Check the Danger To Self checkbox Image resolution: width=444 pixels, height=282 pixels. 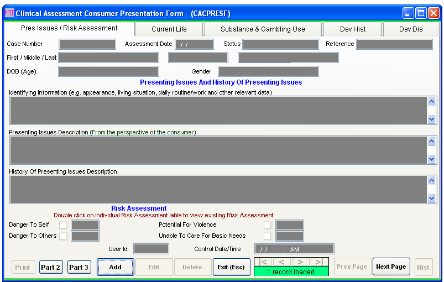pos(63,225)
